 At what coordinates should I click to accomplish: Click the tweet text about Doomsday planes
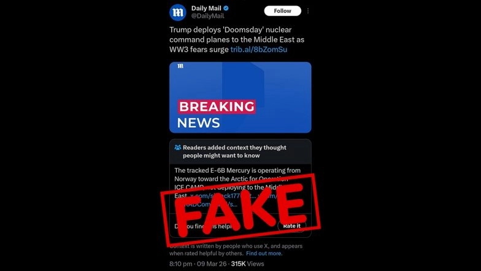pos(237,39)
